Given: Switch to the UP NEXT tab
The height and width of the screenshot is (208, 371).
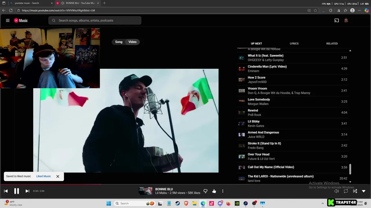Looking at the screenshot, I should (256, 44).
